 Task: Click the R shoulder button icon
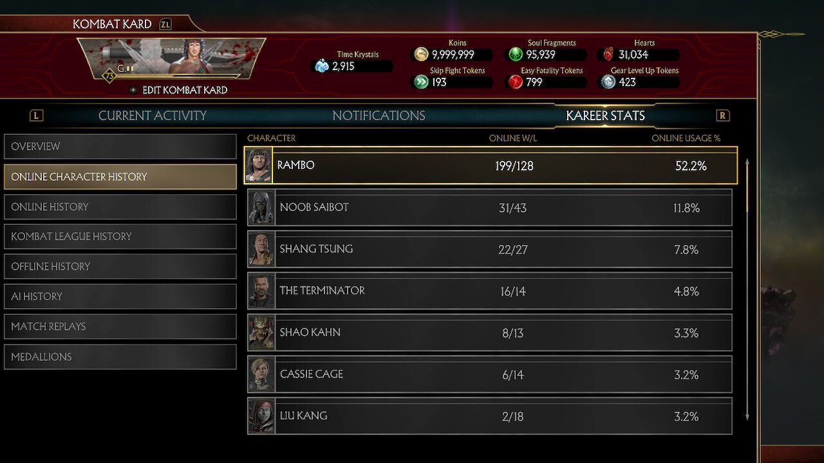[x=723, y=116]
